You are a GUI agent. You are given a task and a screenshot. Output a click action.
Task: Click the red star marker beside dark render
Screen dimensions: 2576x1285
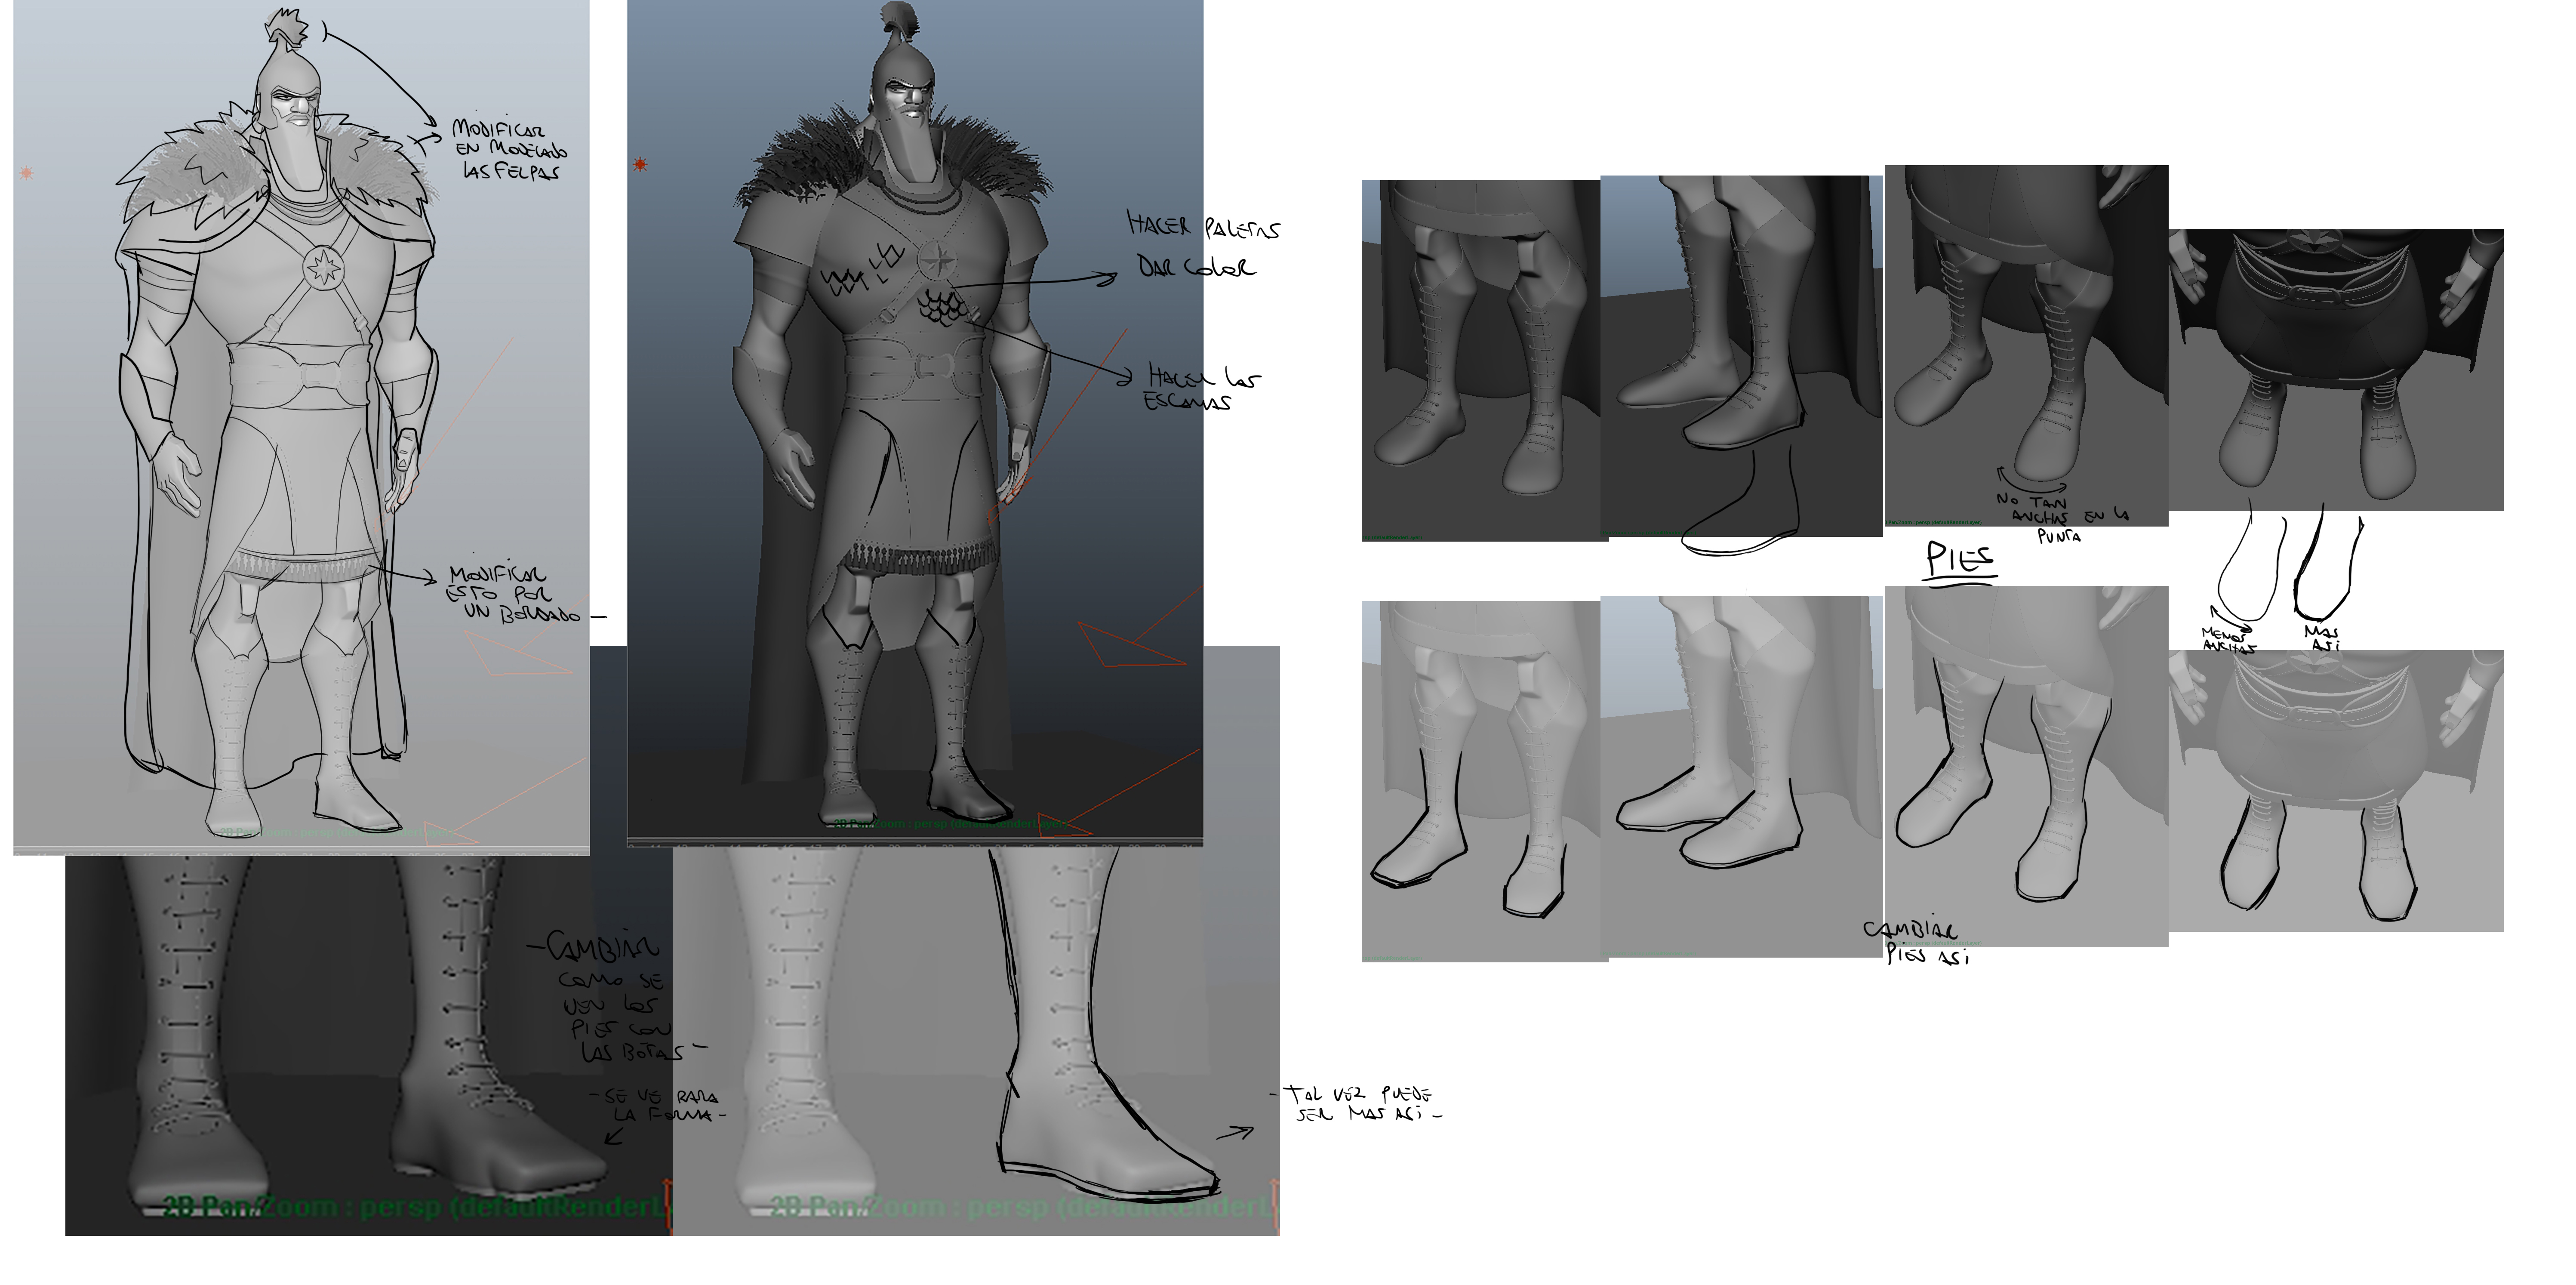(x=640, y=164)
